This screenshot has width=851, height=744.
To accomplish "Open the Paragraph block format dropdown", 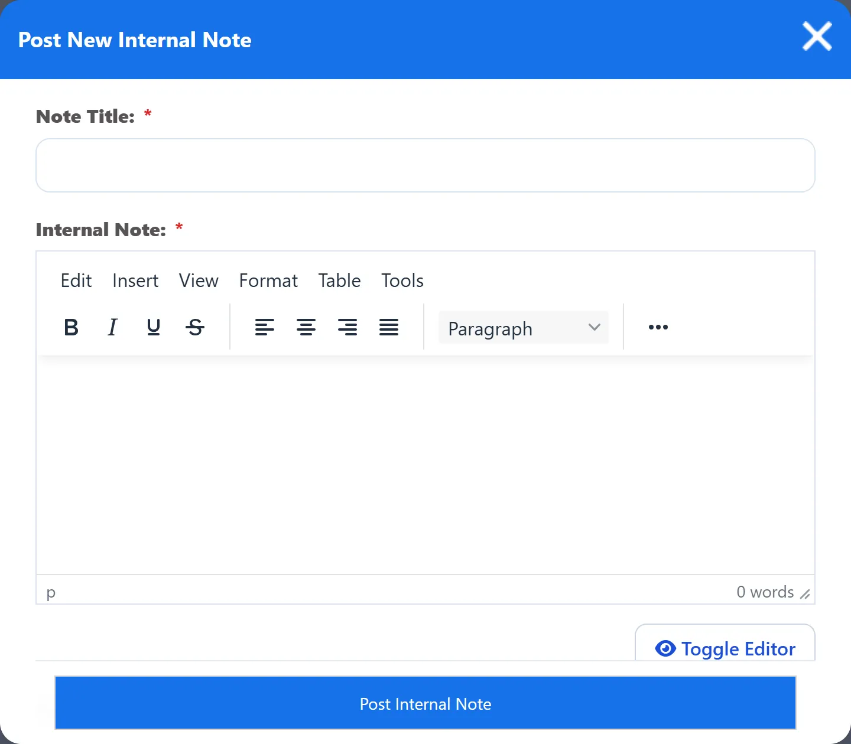I will 524,328.
